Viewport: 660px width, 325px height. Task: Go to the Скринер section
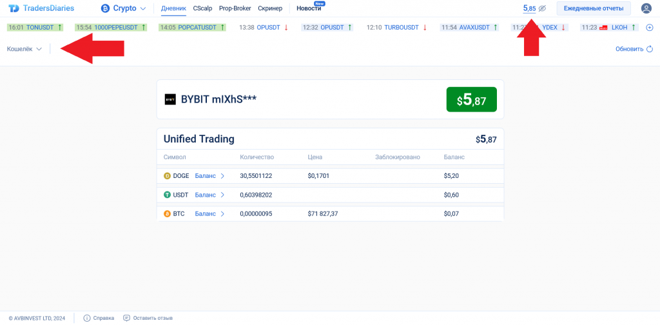pos(270,8)
